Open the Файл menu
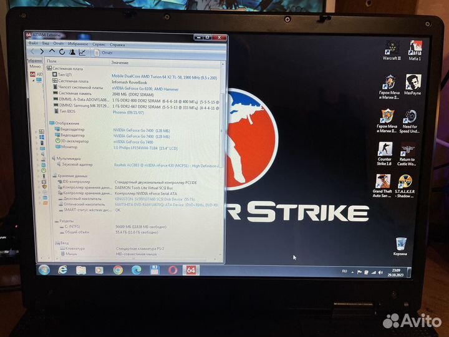The image size is (449, 337). [x=33, y=43]
